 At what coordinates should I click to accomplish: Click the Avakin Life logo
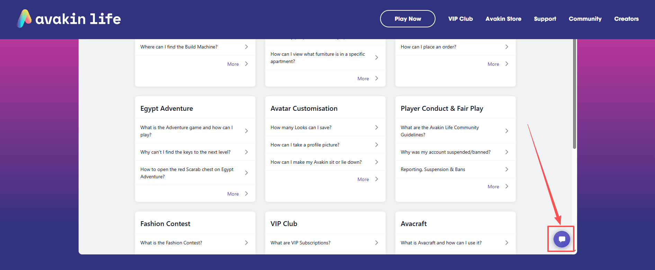coord(69,19)
